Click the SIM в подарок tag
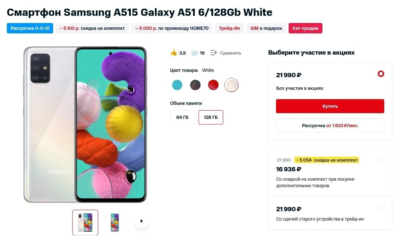Image resolution: width=395 pixels, height=236 pixels. 266,28
